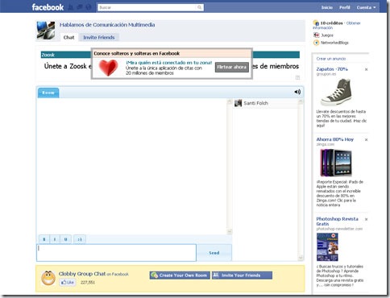Screen dimensions: 390x298
Task: Mute chat sound with speaker icon
Action: [x=297, y=92]
